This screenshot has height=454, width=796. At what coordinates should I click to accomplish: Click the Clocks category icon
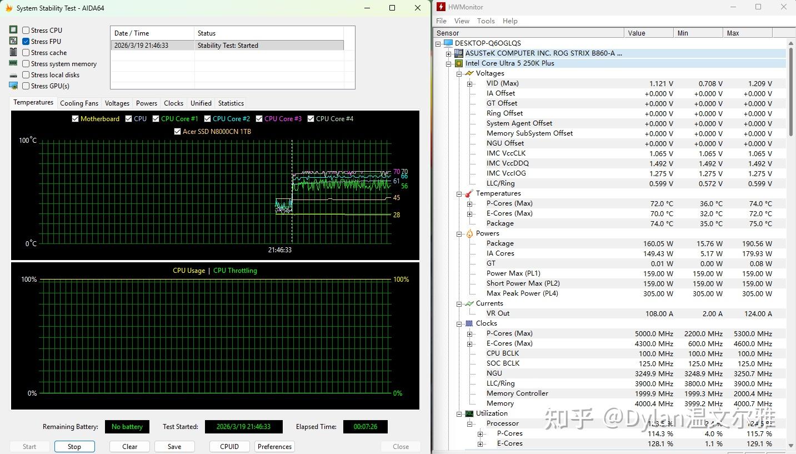click(x=469, y=323)
